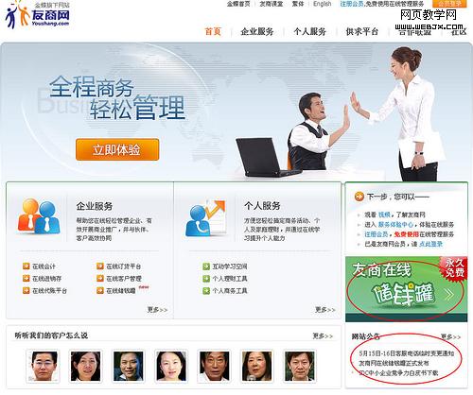Switch language via the English link

(x=323, y=4)
